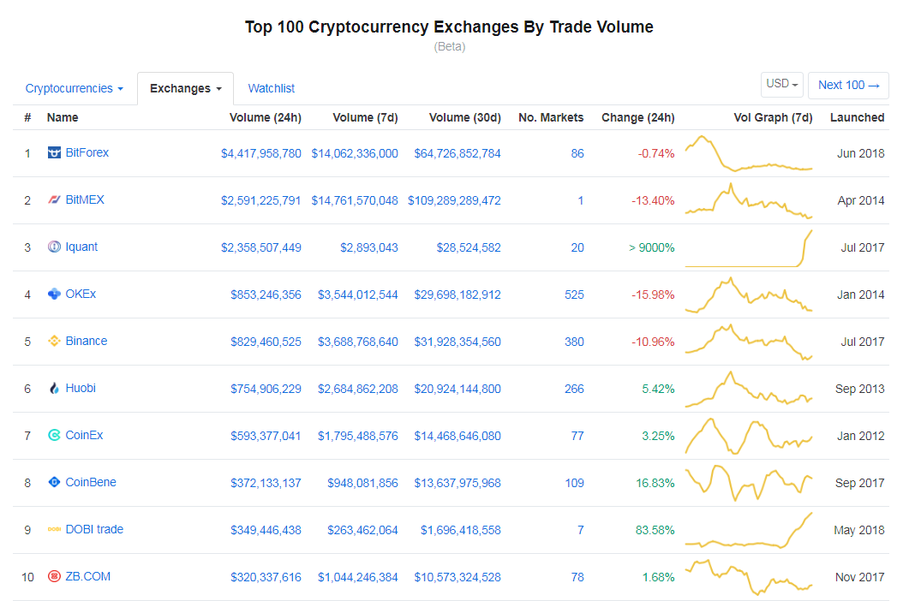Sort by Volume (30d) column header

click(465, 118)
